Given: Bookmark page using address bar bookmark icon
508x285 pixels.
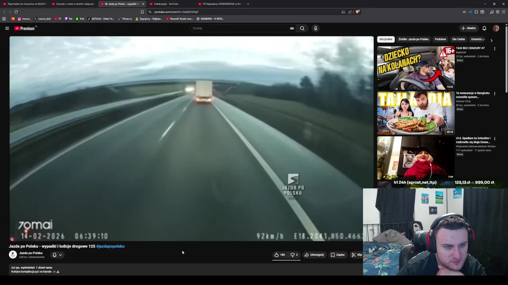Looking at the screenshot, I should pyautogui.click(x=142, y=12).
